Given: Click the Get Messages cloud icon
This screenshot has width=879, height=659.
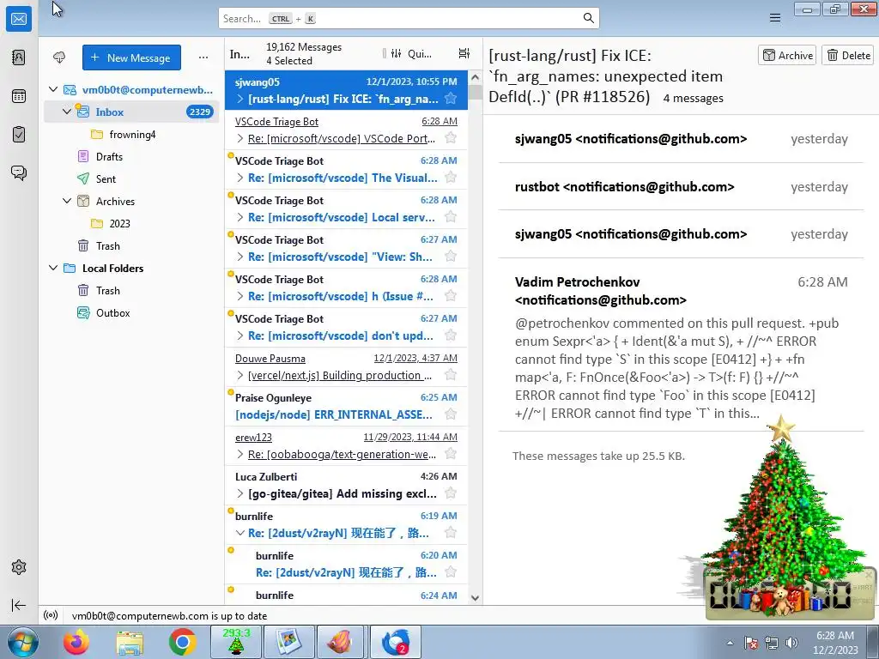Looking at the screenshot, I should point(59,57).
